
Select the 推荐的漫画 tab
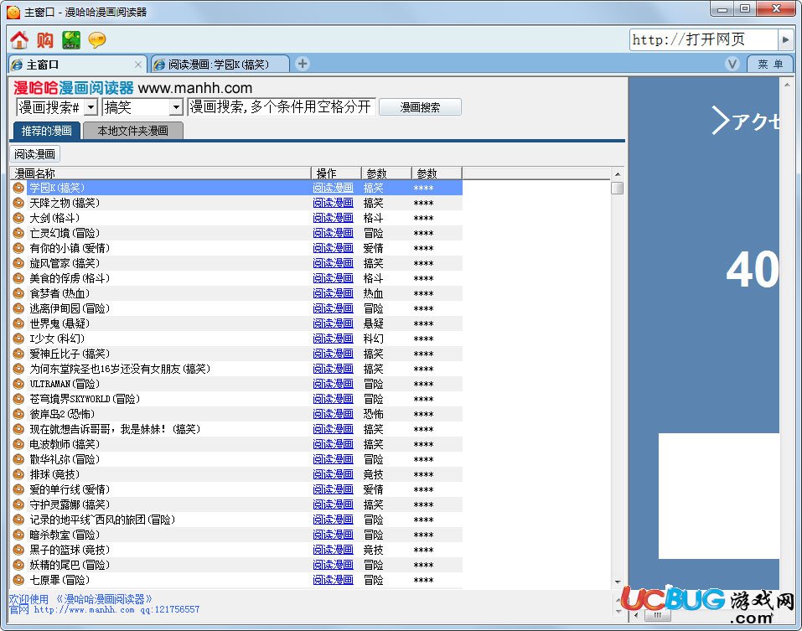pos(46,131)
